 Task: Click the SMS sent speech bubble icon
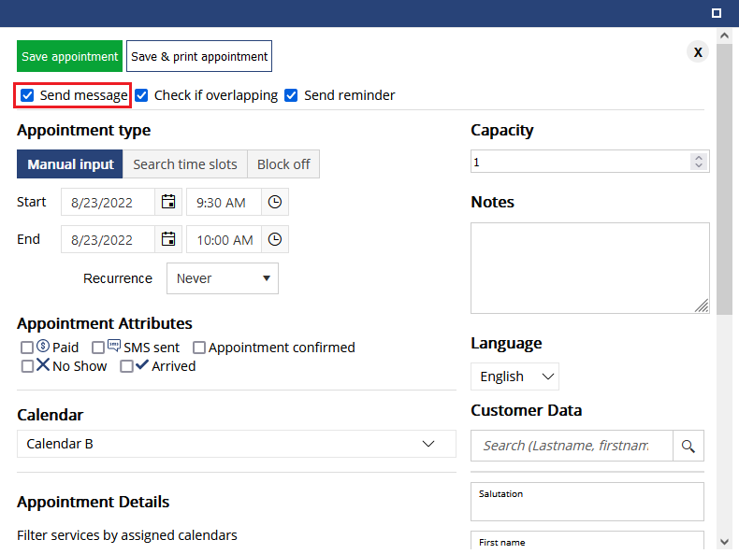pyautogui.click(x=114, y=346)
